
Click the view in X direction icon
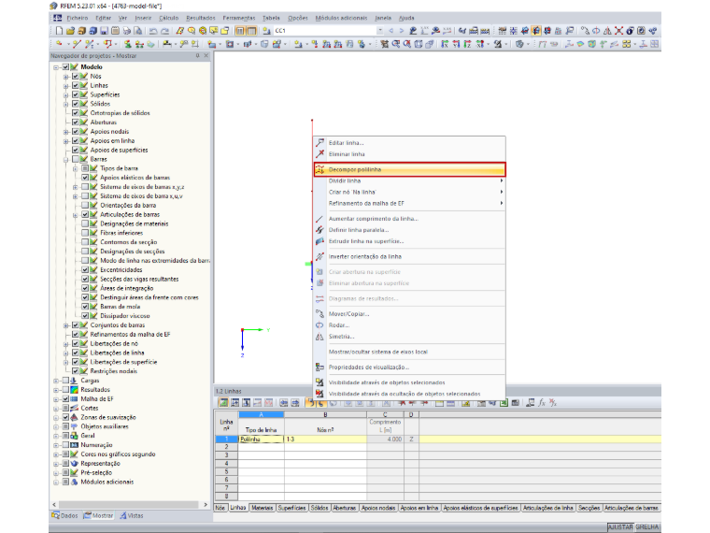tap(445, 44)
